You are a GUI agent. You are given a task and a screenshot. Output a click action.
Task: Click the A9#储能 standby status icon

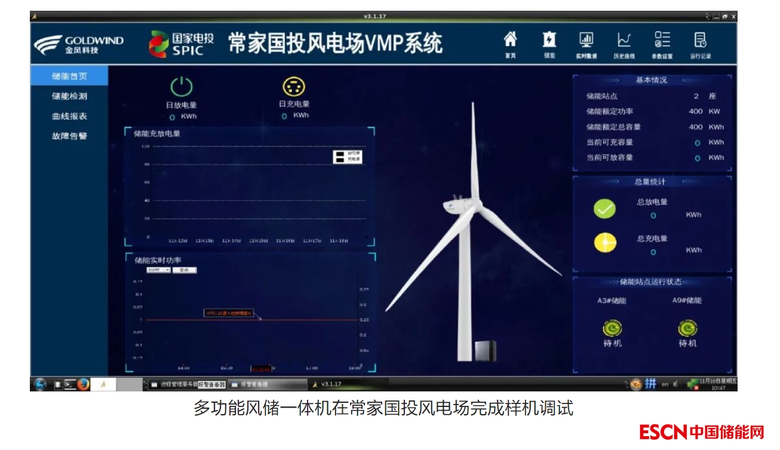coord(687,328)
